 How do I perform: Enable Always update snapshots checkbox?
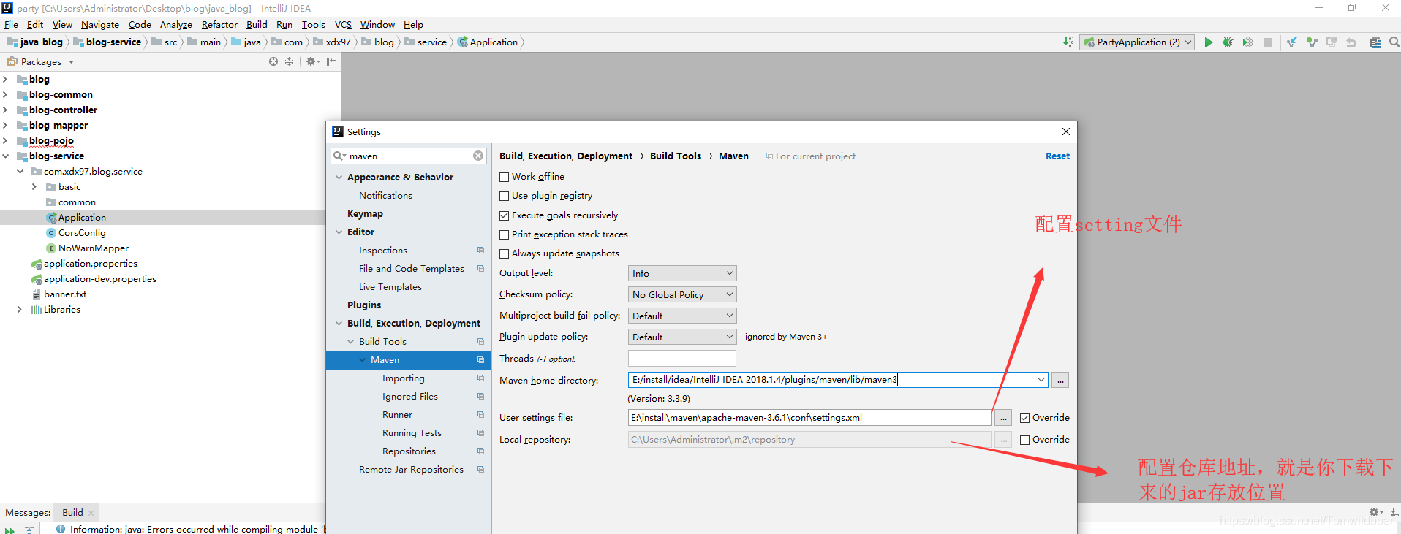pos(504,253)
